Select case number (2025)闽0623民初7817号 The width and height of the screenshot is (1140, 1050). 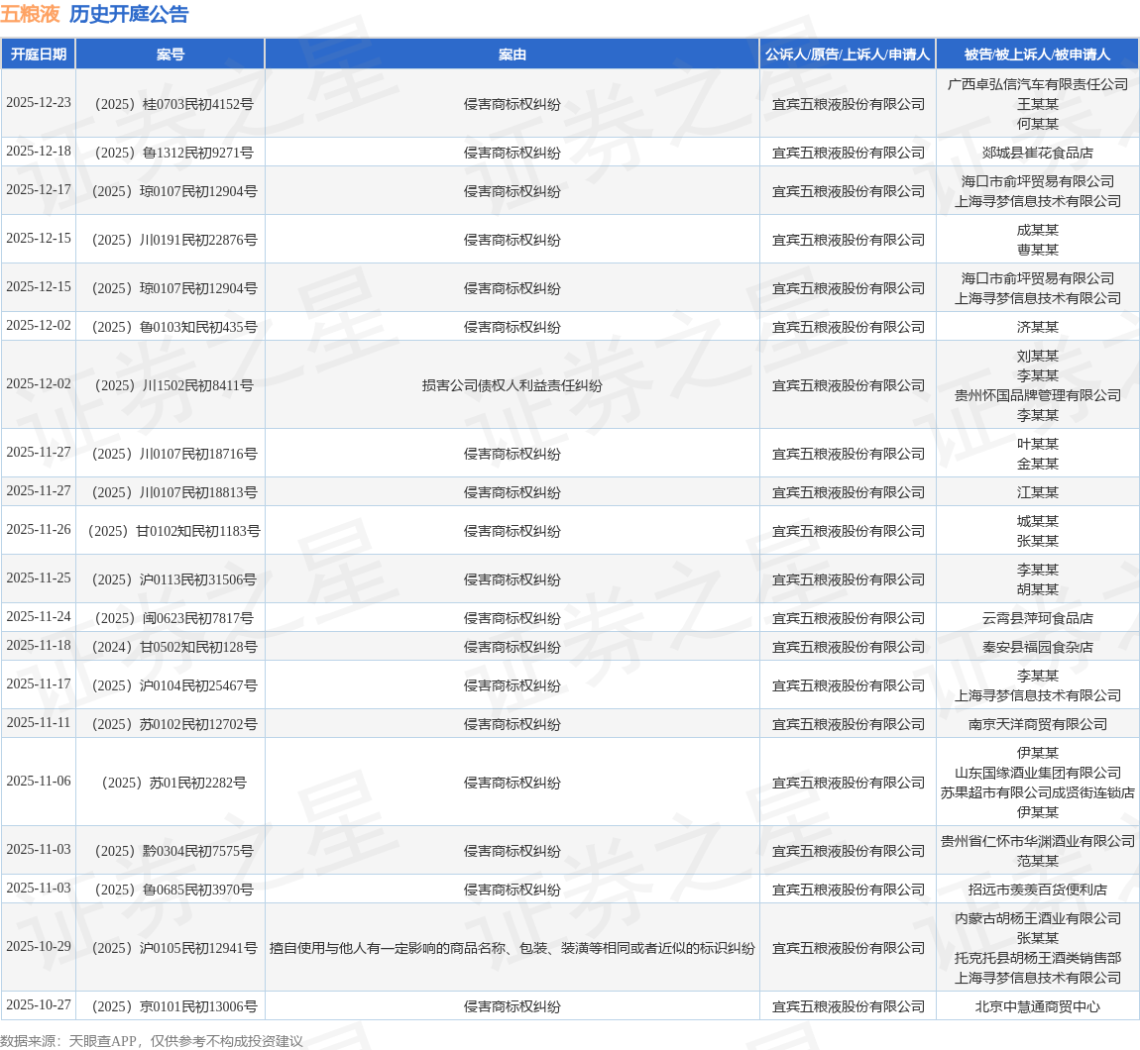[171, 618]
